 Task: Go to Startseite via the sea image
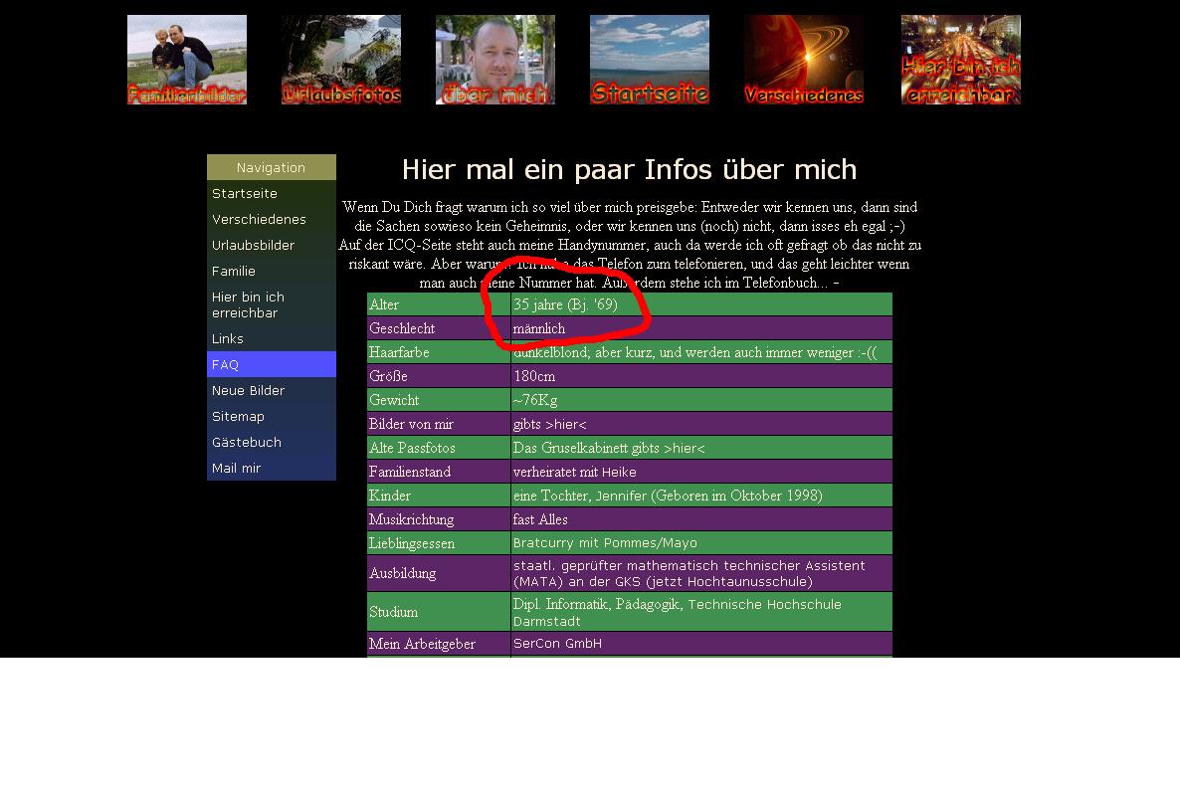[650, 60]
